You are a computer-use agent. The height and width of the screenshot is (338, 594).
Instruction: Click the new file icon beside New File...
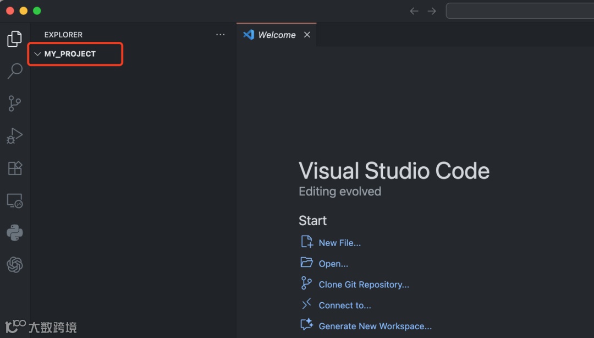[x=307, y=242]
